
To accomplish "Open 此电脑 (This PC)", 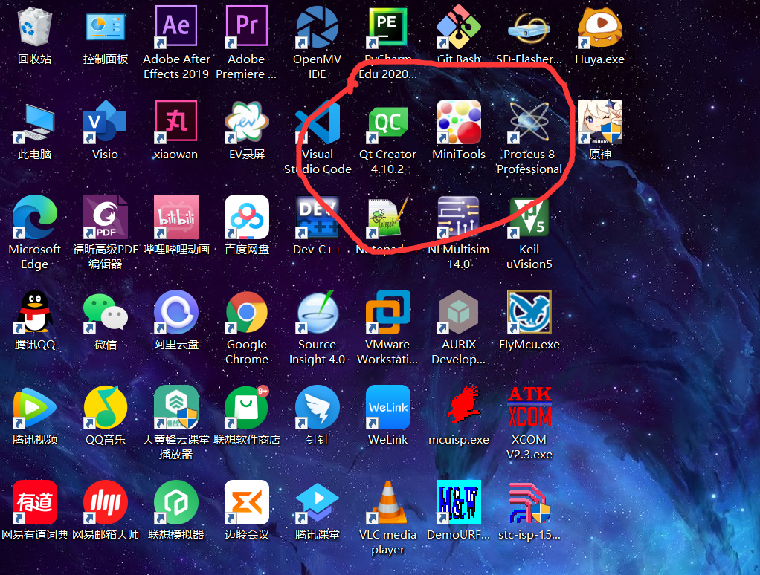I will tap(35, 123).
